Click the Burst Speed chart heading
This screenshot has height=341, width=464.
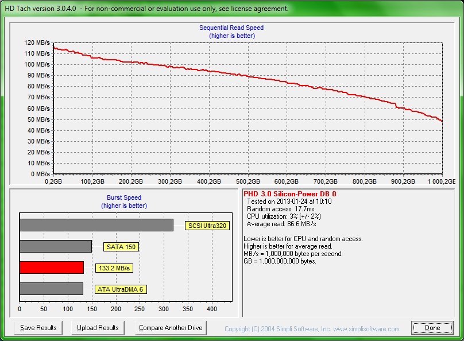click(124, 197)
